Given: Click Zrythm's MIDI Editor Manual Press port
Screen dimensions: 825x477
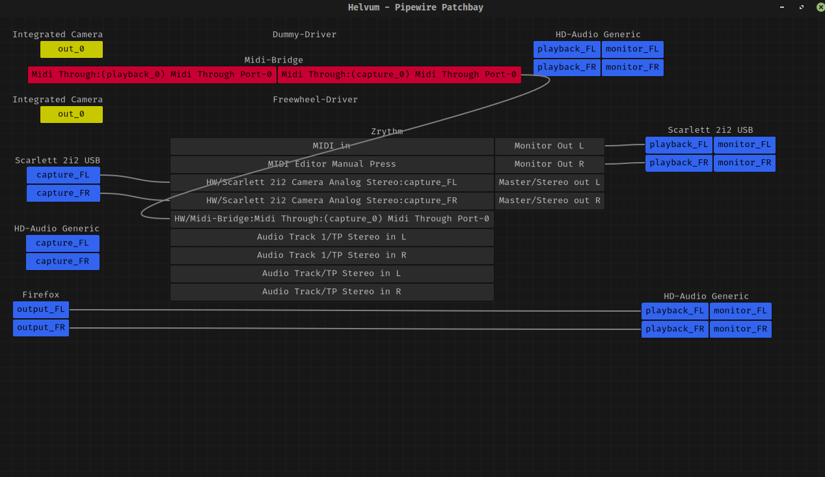Looking at the screenshot, I should pyautogui.click(x=332, y=165).
